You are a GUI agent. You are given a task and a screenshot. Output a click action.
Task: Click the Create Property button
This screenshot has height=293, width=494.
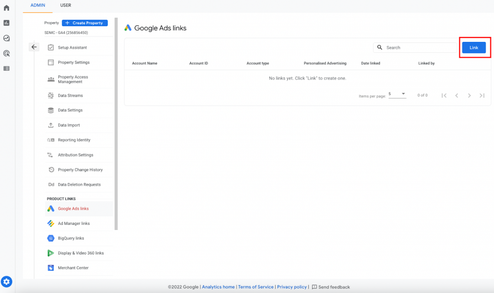[x=85, y=23]
